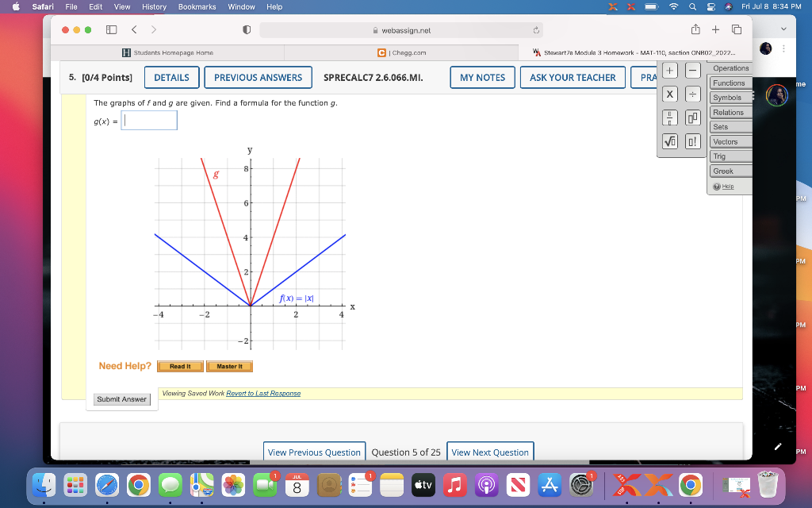Open the Edit menu
812x508 pixels.
tap(95, 6)
